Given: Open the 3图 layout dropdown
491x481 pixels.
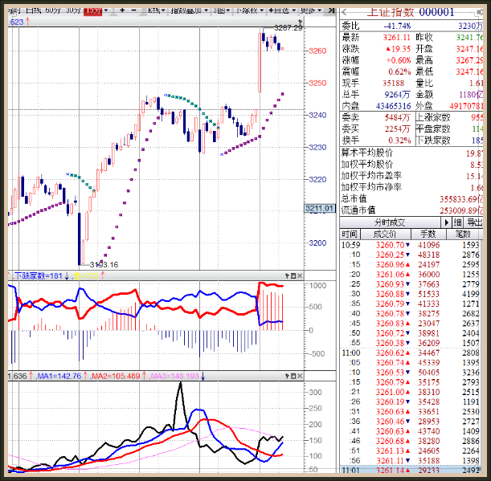Looking at the screenshot, I should click(x=221, y=10).
